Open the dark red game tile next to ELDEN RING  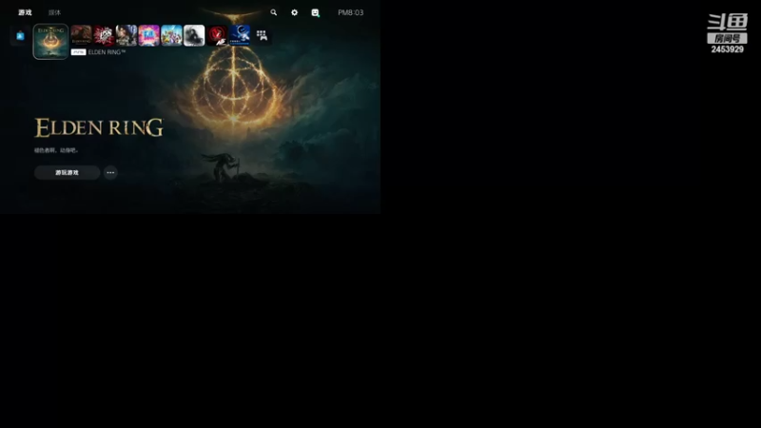click(81, 35)
